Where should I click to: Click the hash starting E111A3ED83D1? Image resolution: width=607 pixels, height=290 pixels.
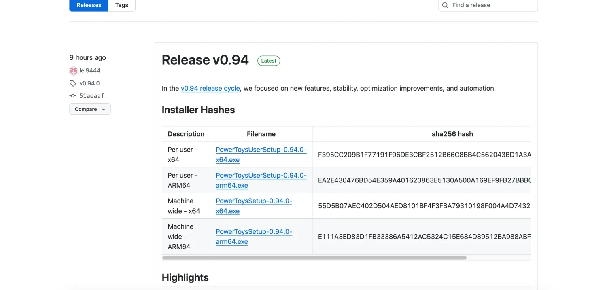(x=424, y=237)
